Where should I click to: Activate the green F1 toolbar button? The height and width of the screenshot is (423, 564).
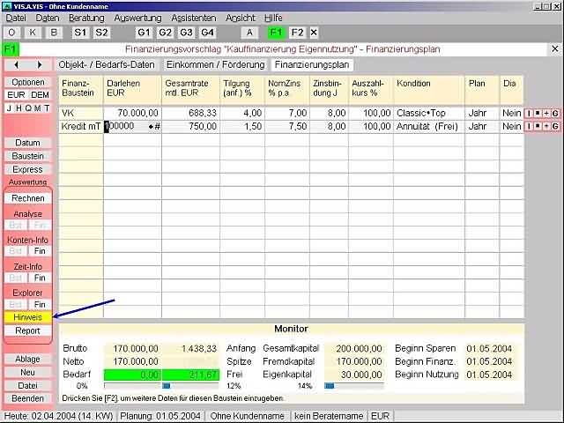tap(276, 33)
